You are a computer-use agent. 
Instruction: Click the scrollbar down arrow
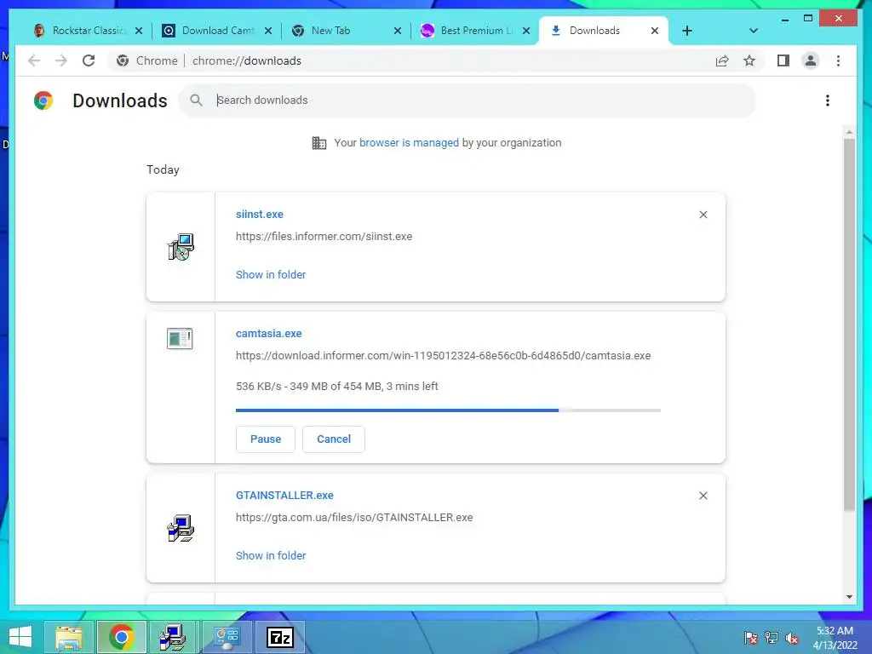(849, 597)
